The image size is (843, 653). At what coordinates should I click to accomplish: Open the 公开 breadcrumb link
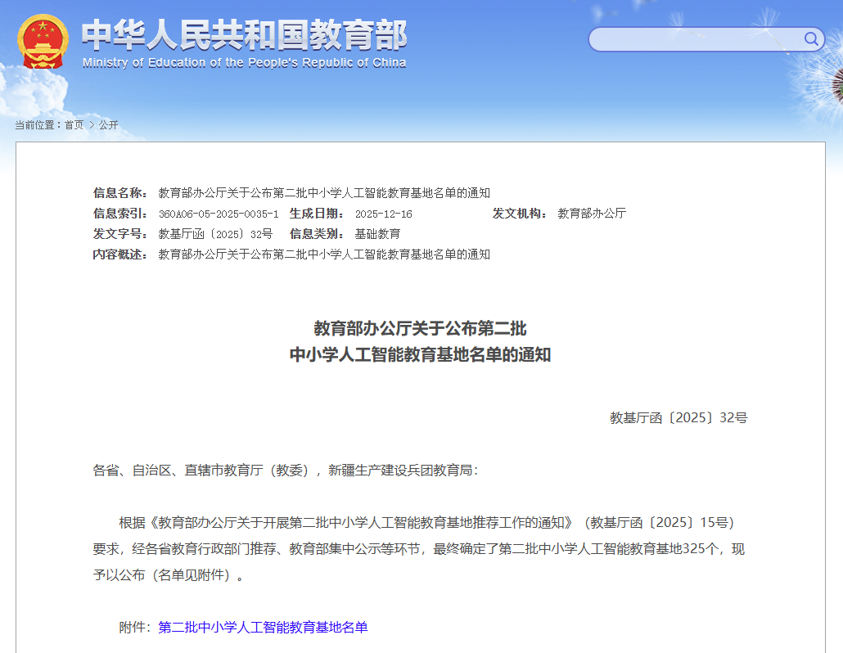coord(107,125)
